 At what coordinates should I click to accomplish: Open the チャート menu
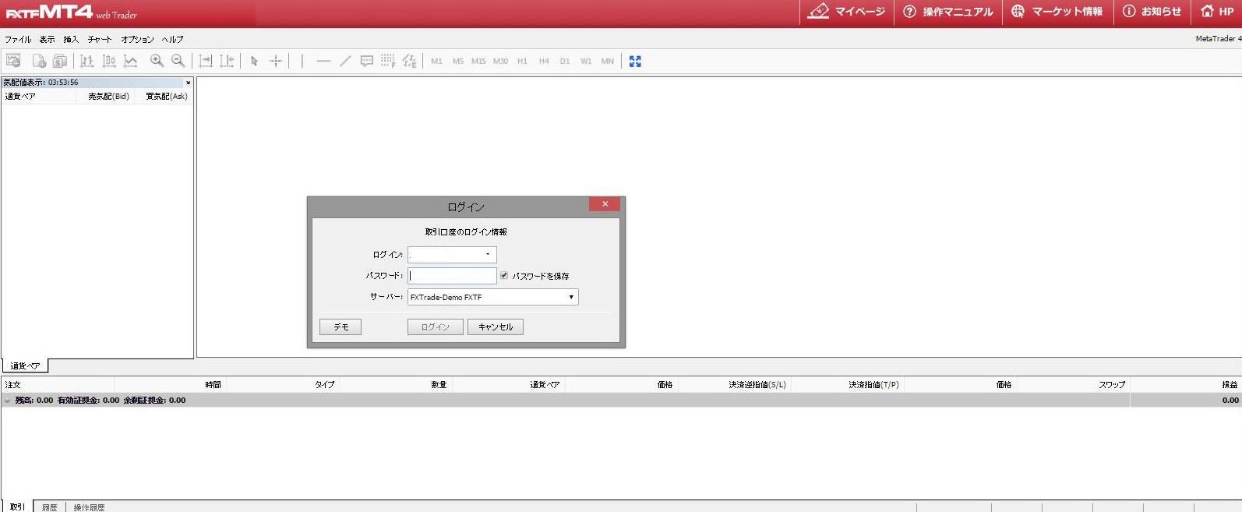100,39
